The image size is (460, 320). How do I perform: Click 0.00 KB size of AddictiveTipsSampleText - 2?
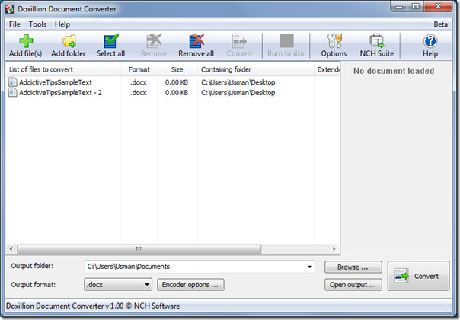pyautogui.click(x=177, y=93)
